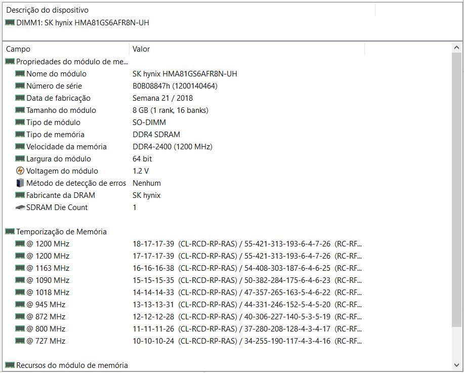464x373 pixels.
Task: Click the DIMM1 memory icon in device description
Action: 10,22
